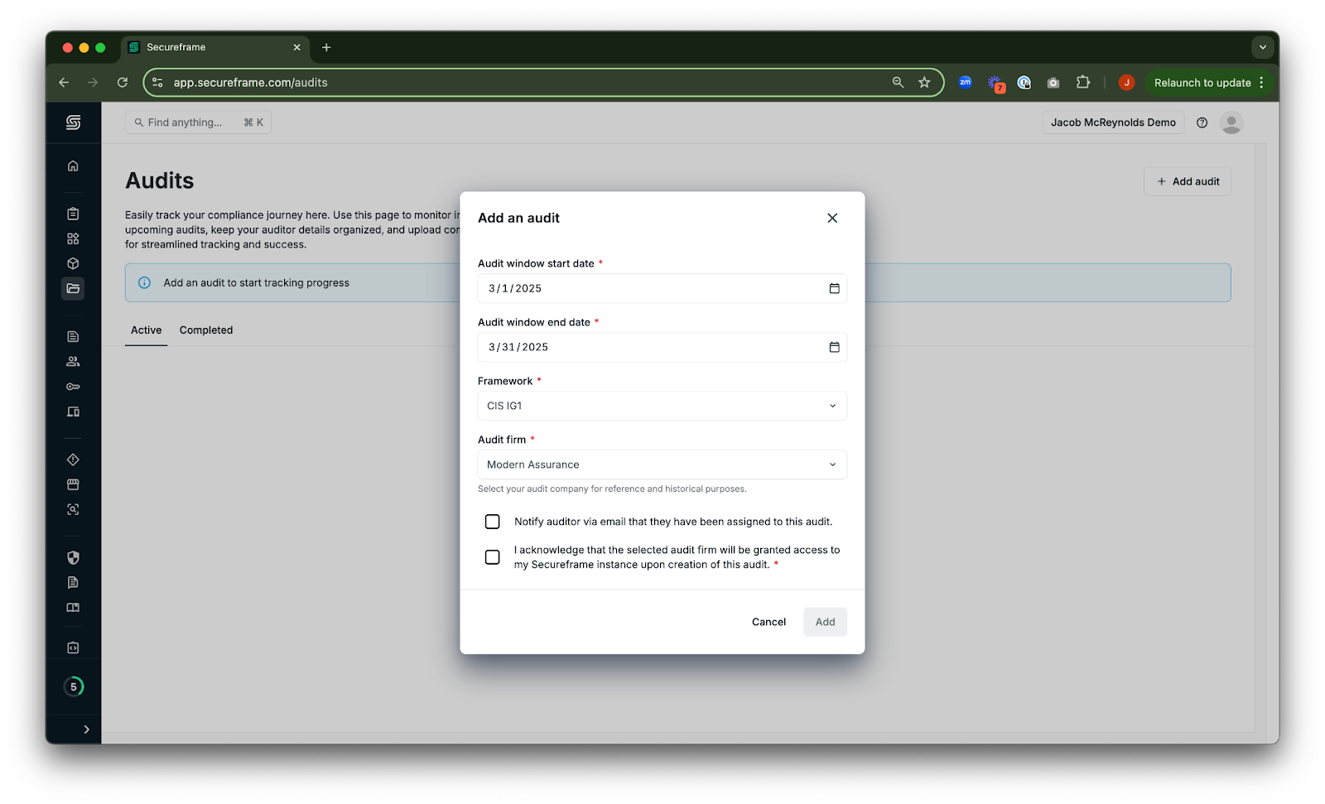Image resolution: width=1325 pixels, height=804 pixels.
Task: Open the Framework dropdown showing CIS IG1
Action: [662, 406]
